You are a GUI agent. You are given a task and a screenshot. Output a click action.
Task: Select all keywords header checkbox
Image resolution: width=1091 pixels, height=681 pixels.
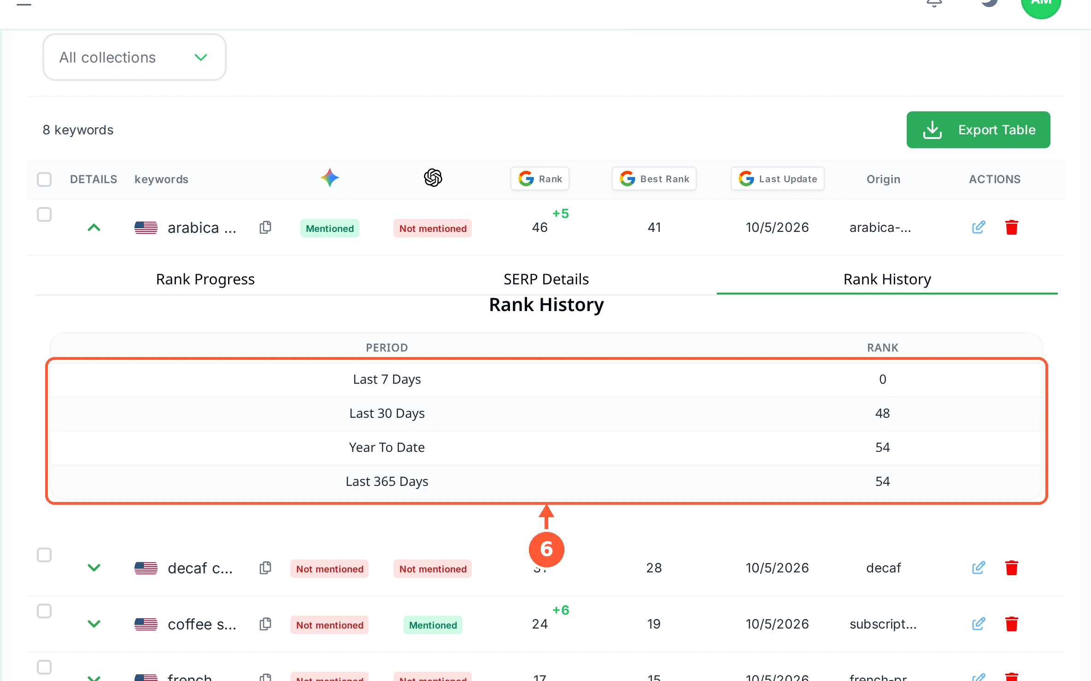pos(44,179)
